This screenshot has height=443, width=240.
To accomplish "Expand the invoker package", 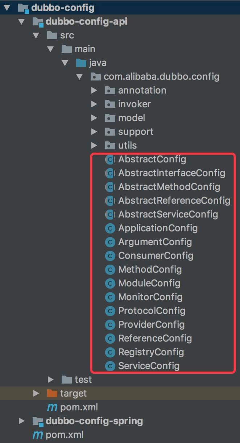I will 94,104.
